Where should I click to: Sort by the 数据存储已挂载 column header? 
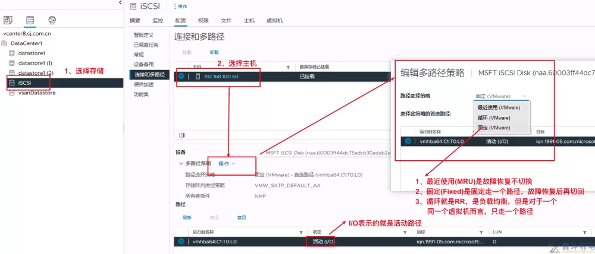pos(314,67)
